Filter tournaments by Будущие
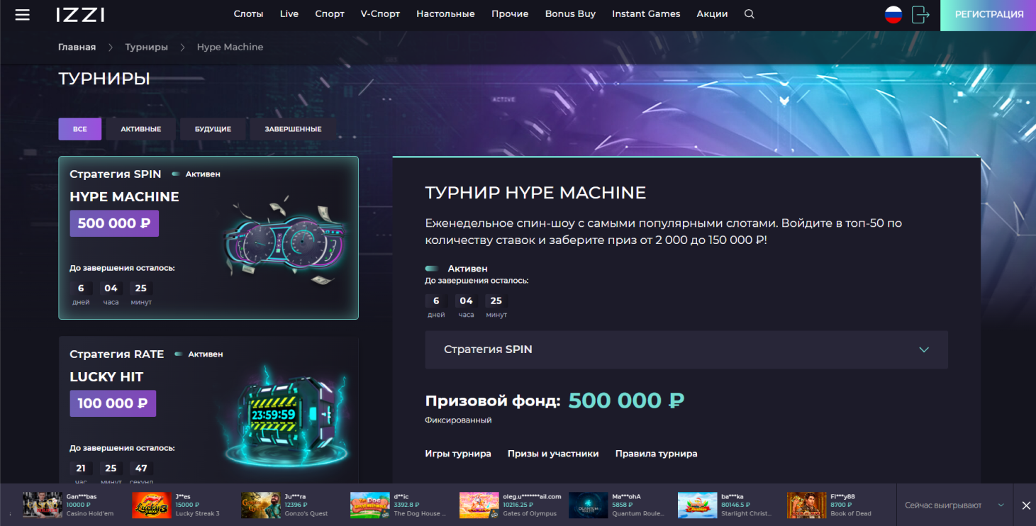This screenshot has width=1036, height=526. coord(213,129)
